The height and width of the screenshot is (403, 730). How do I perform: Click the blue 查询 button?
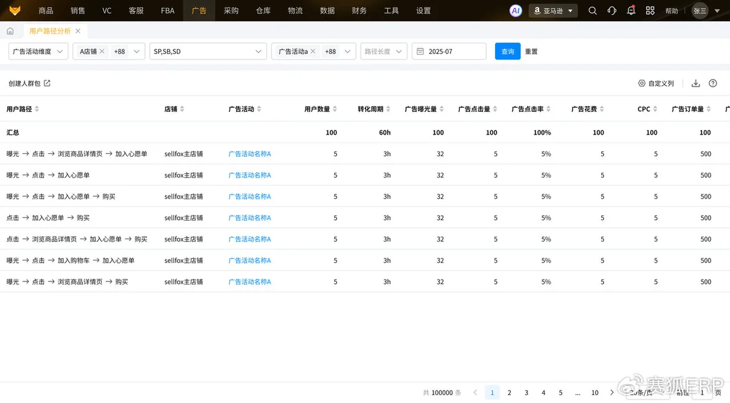[507, 52]
